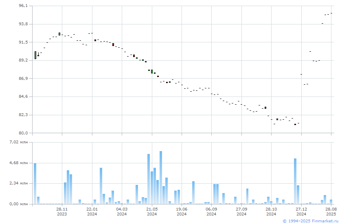
Task: Click the 89,2 price axis label
Action: [x=23, y=60]
